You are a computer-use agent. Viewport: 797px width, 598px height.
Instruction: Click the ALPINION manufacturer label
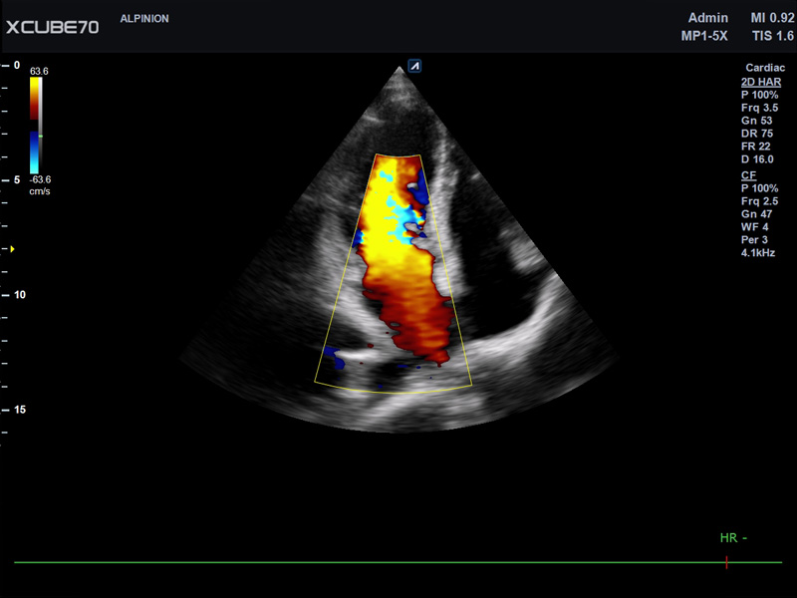(145, 17)
